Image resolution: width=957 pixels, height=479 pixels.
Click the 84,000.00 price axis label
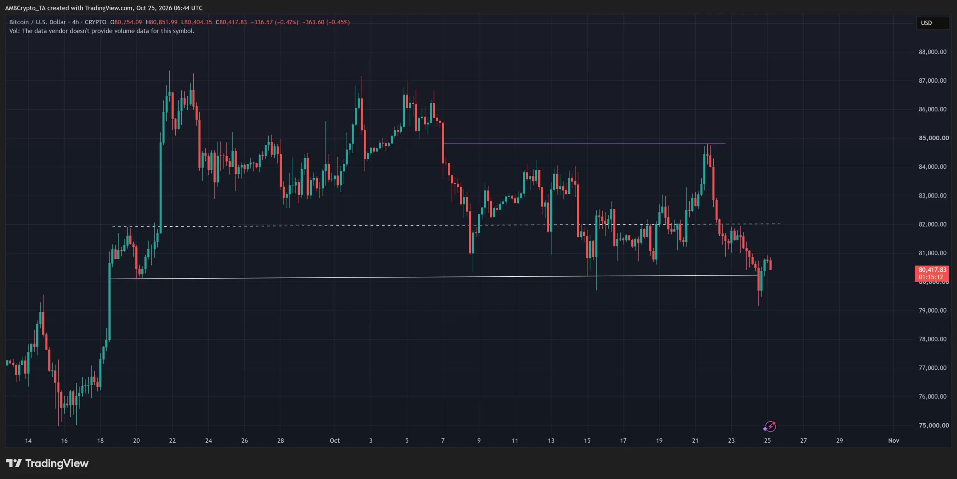(x=932, y=167)
